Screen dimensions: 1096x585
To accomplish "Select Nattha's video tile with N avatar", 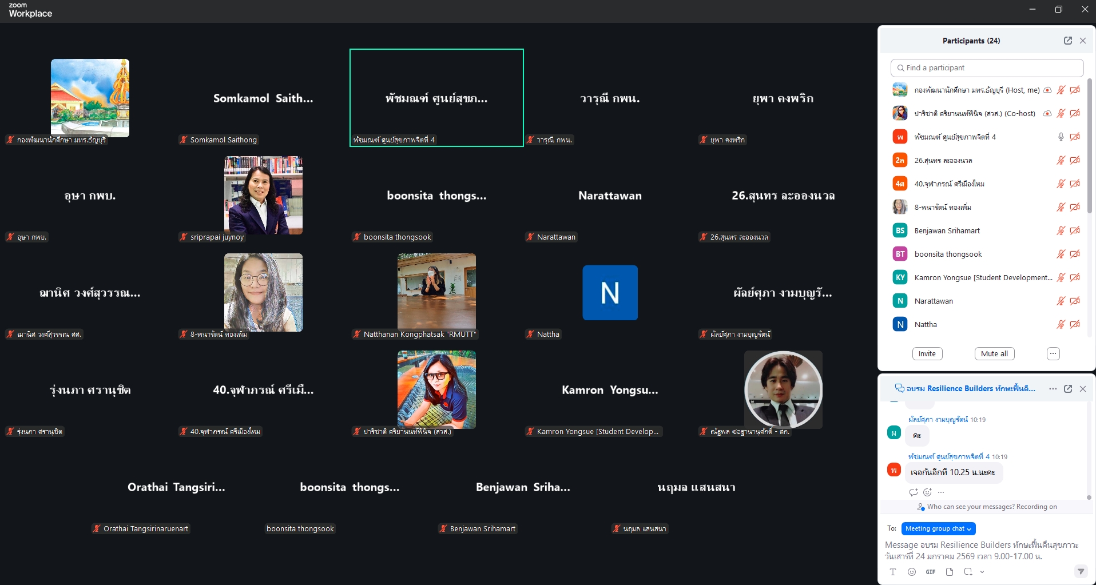I will coord(610,293).
